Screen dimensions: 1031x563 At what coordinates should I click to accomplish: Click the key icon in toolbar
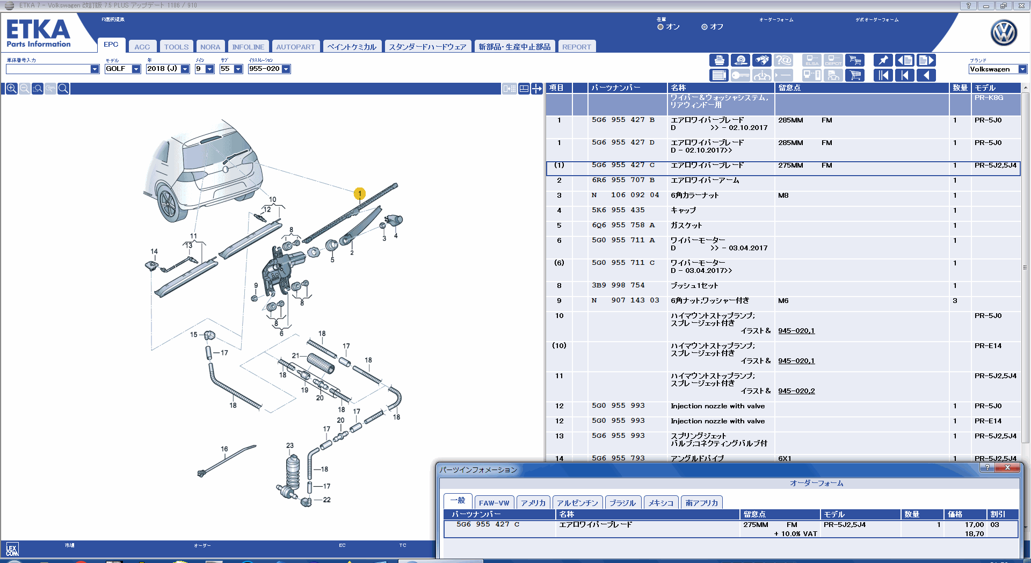click(740, 75)
